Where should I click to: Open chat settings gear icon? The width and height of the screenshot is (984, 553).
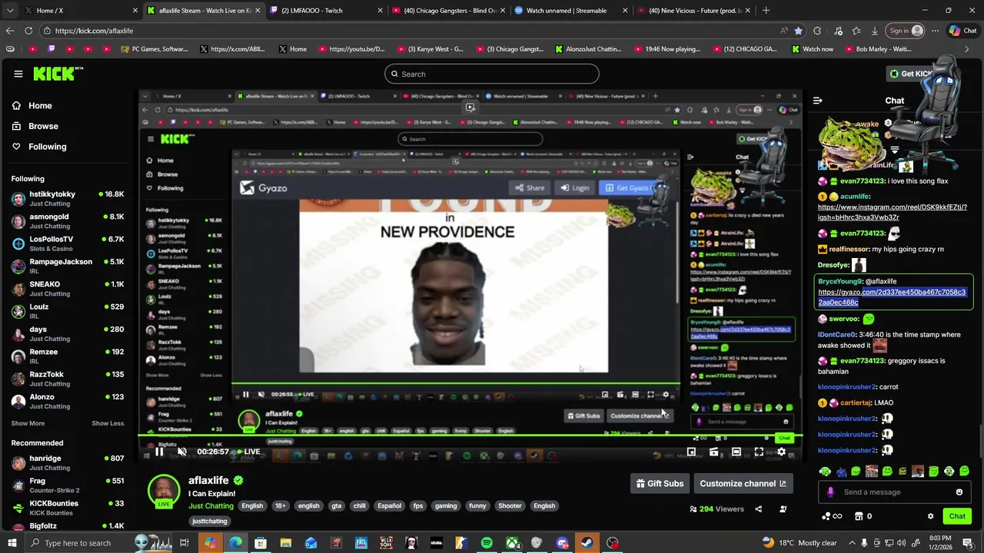coord(930,516)
